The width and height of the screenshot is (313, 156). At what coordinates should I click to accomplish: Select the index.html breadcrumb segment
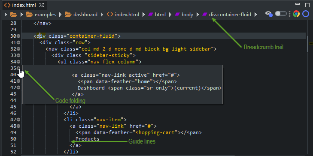[x=123, y=14]
